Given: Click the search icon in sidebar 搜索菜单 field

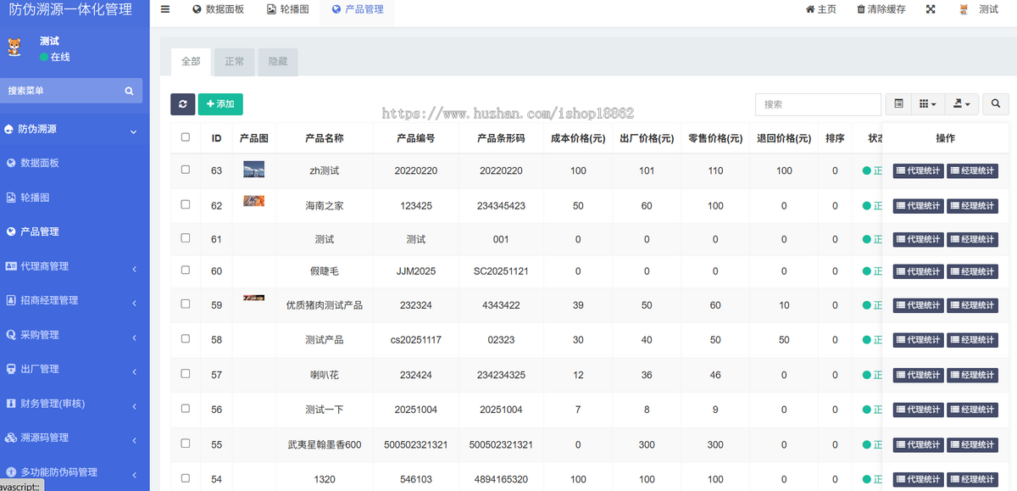Looking at the screenshot, I should coord(129,90).
